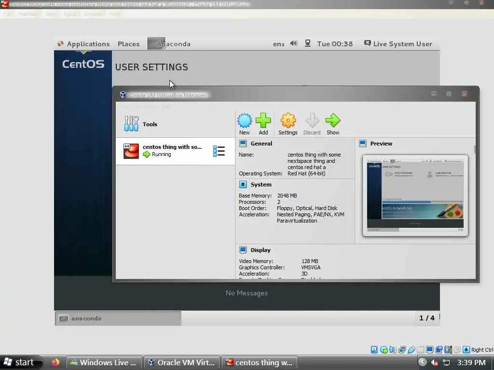Click the VirtualBox cube icon in Manager title bar
This screenshot has width=494, height=370.
point(123,95)
